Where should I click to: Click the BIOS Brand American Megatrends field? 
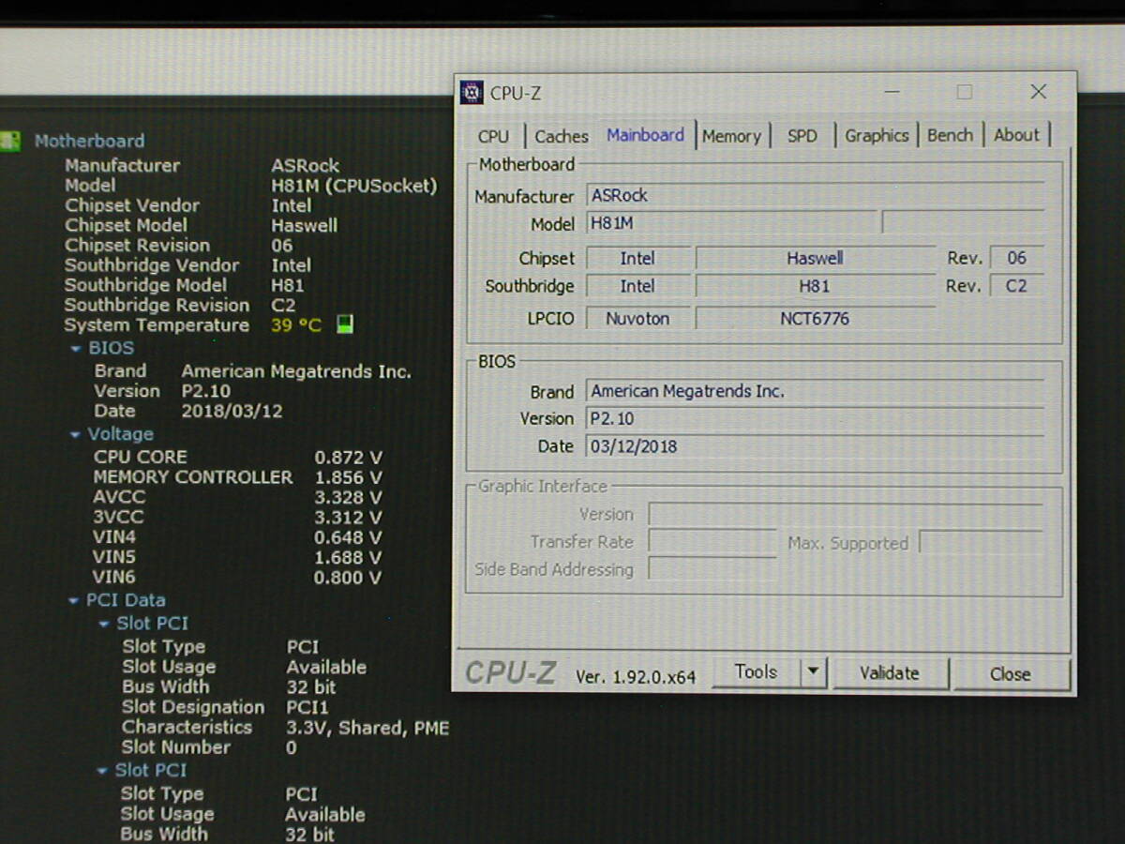click(x=815, y=391)
